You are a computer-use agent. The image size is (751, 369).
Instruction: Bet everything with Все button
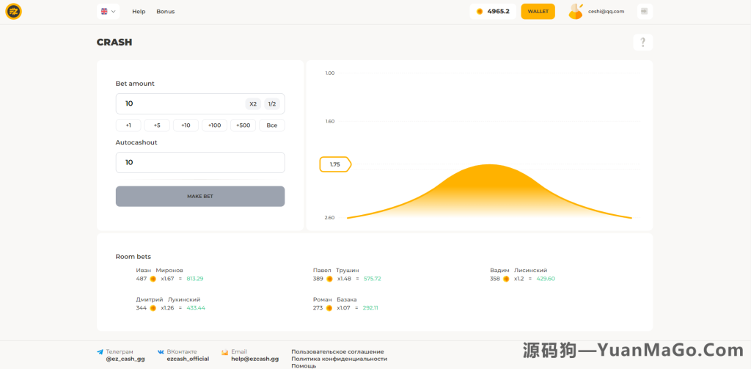click(x=272, y=125)
